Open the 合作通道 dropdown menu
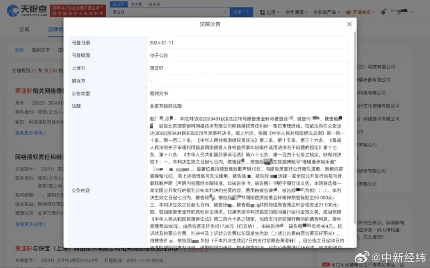Viewport: 430px width, 268px height. [296, 12]
